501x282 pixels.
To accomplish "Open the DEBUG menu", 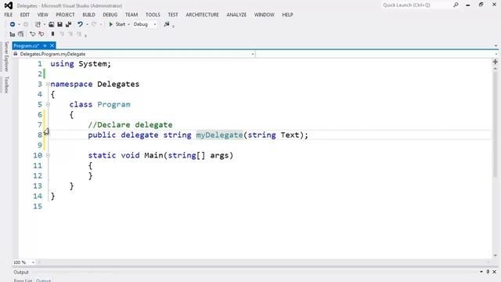I will pyautogui.click(x=110, y=15).
